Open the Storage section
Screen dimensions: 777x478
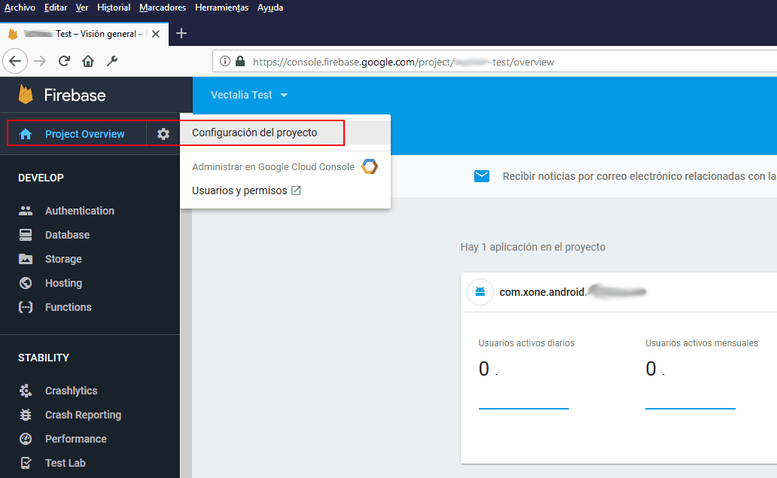[63, 259]
